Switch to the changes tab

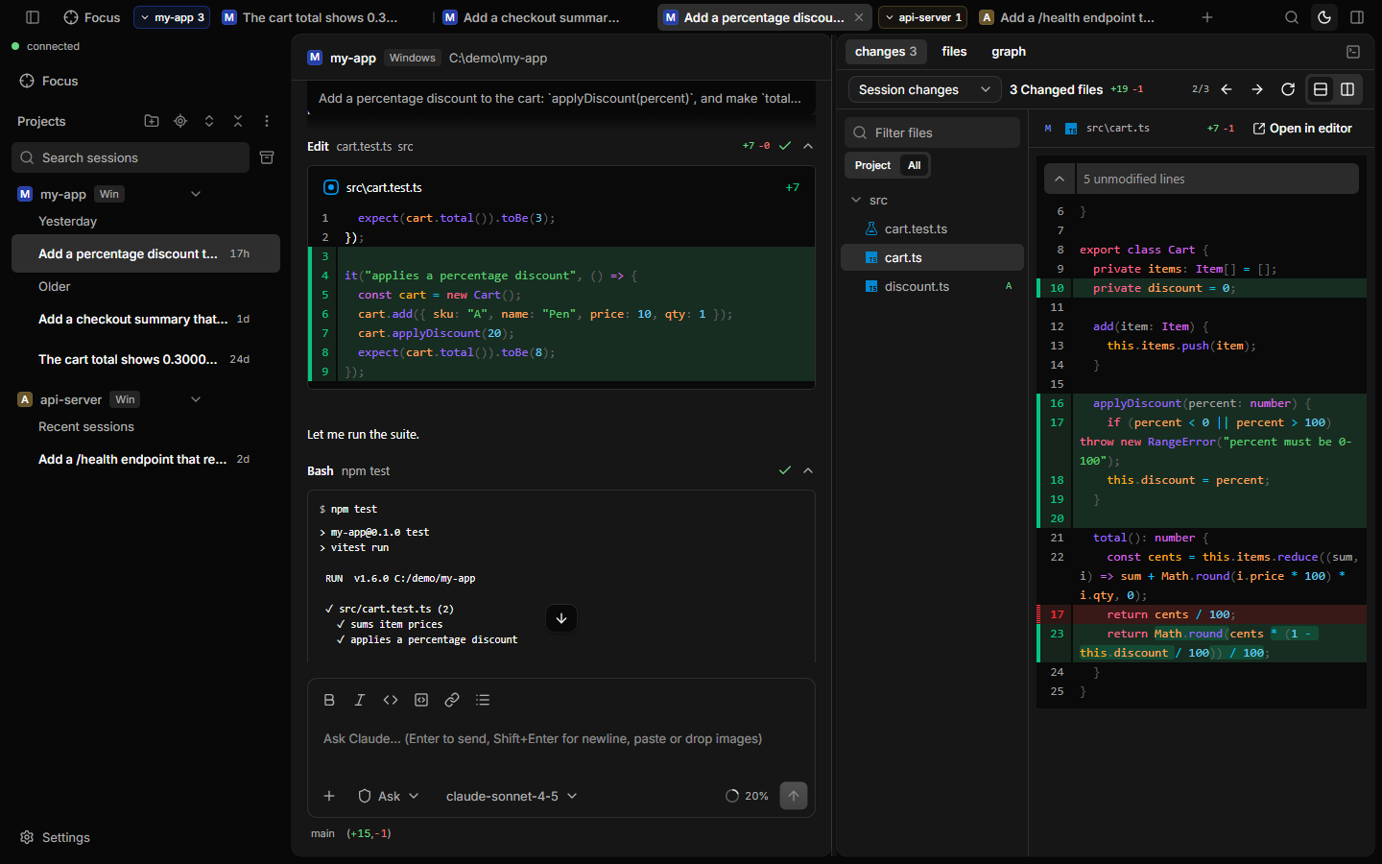[886, 52]
